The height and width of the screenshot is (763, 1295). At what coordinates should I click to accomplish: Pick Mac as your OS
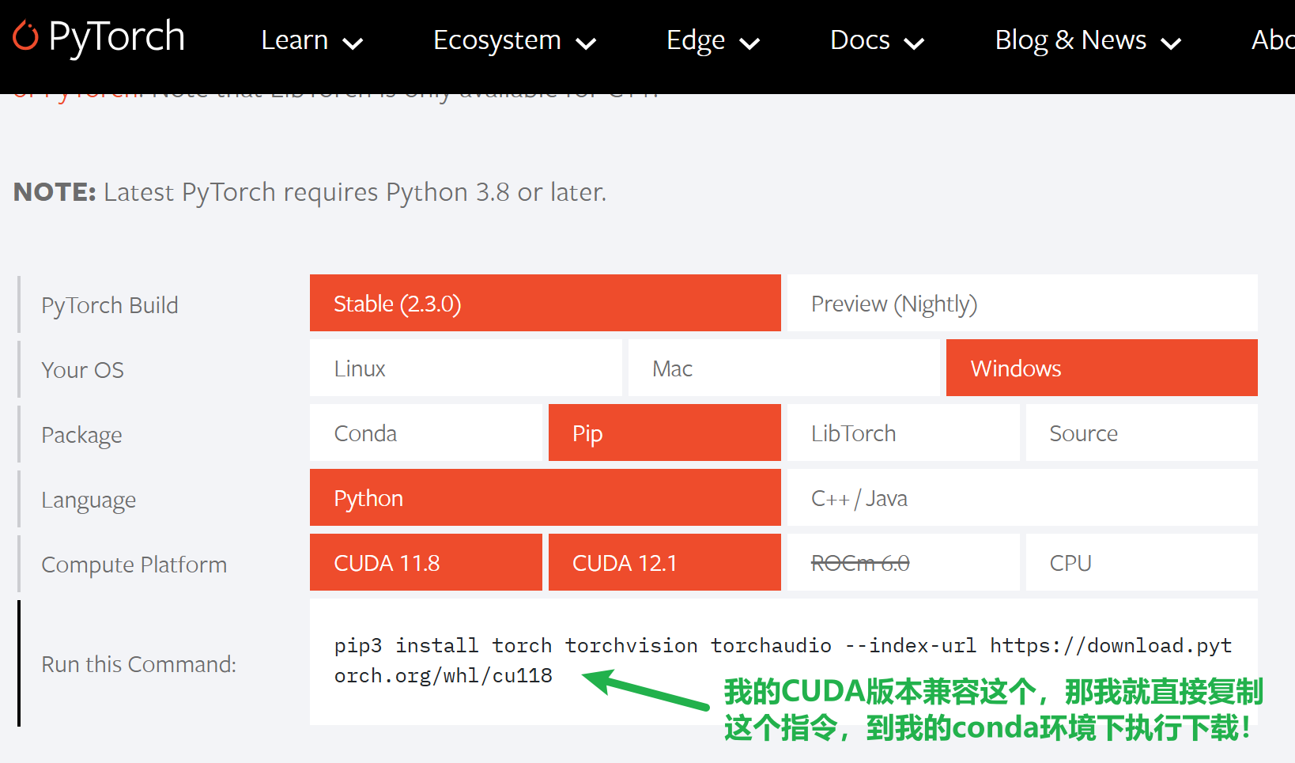tap(783, 368)
